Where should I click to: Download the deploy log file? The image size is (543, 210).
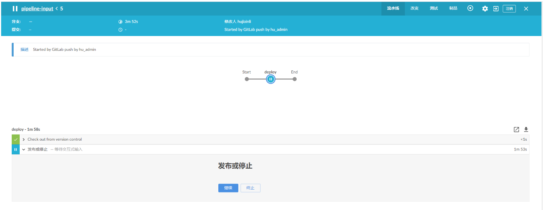pos(526,130)
